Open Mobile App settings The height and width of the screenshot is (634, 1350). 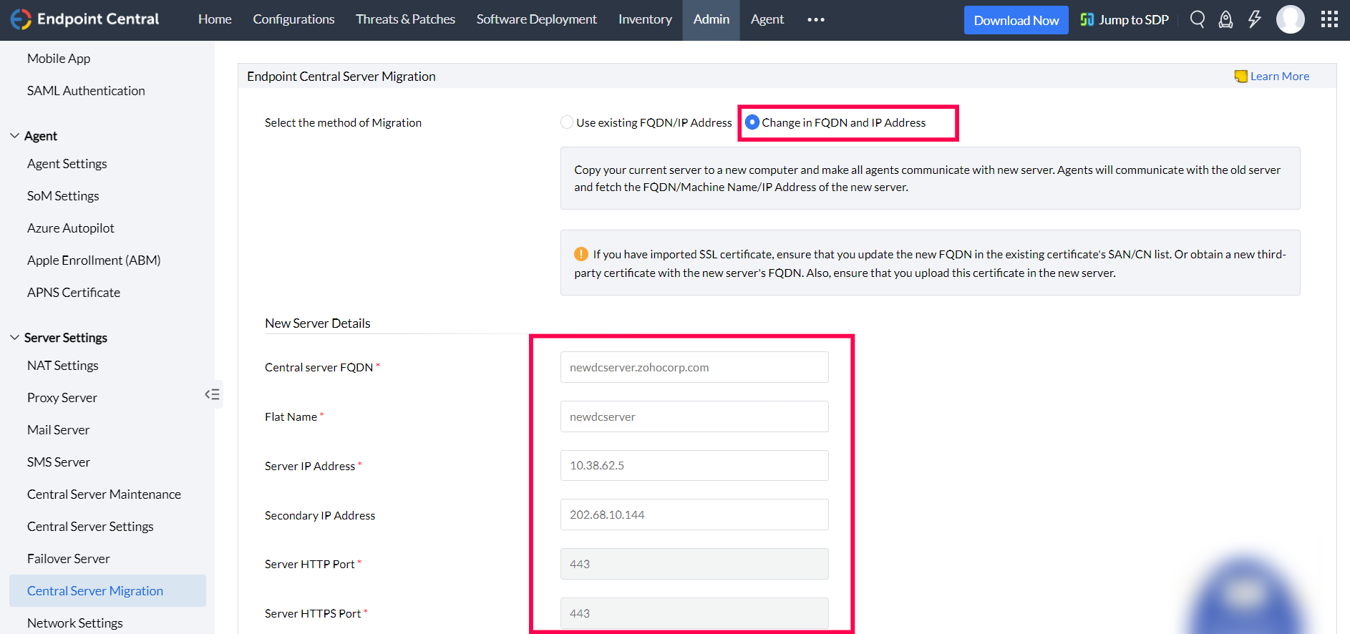(59, 59)
